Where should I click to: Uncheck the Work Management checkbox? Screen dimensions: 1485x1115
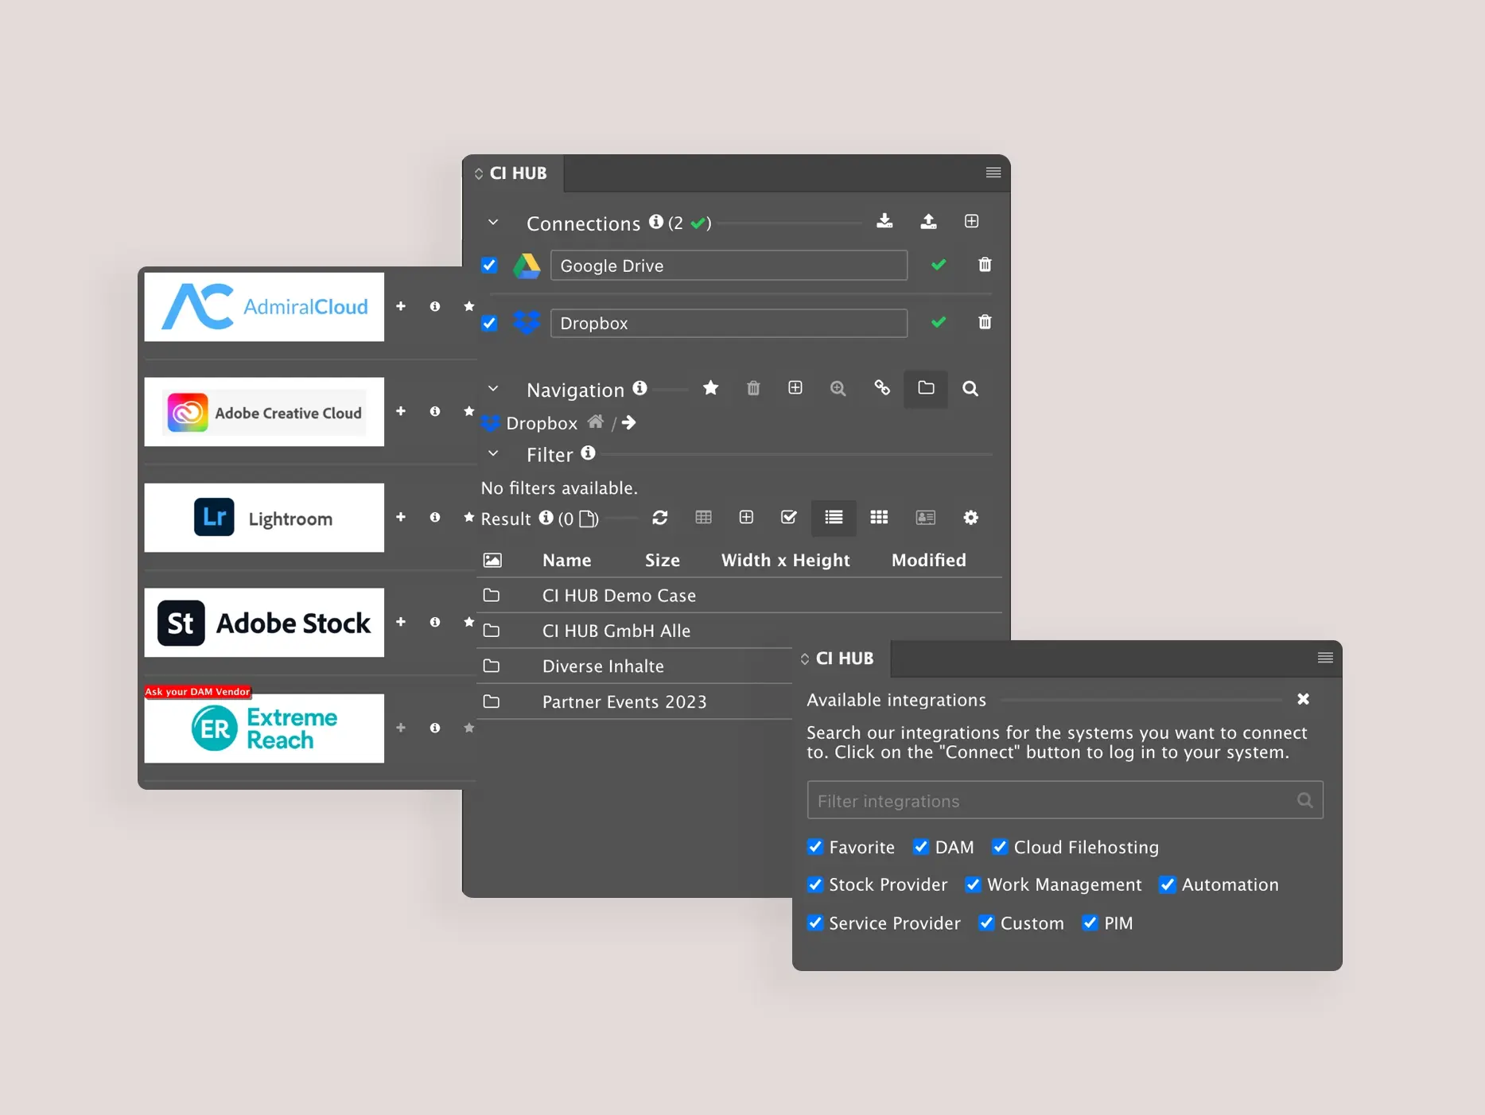(973, 884)
